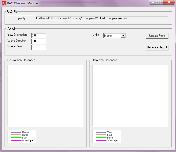Click the RAO file path text field
The image size is (176, 152).
[102, 18]
